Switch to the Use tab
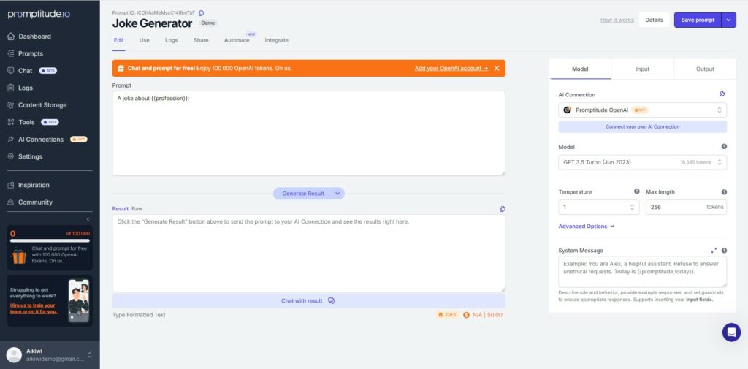The image size is (748, 369). (145, 41)
